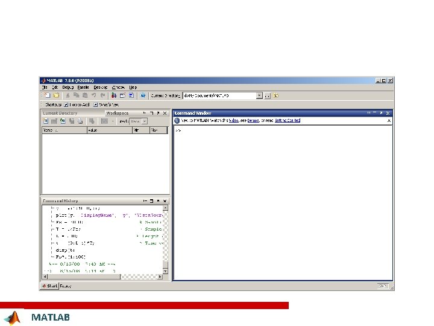This screenshot has width=434, height=326.
Task: Close the Command History panel
Action: (165, 200)
